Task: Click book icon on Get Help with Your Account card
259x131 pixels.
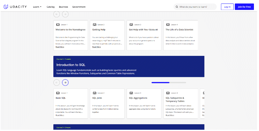Action: click(x=131, y=25)
